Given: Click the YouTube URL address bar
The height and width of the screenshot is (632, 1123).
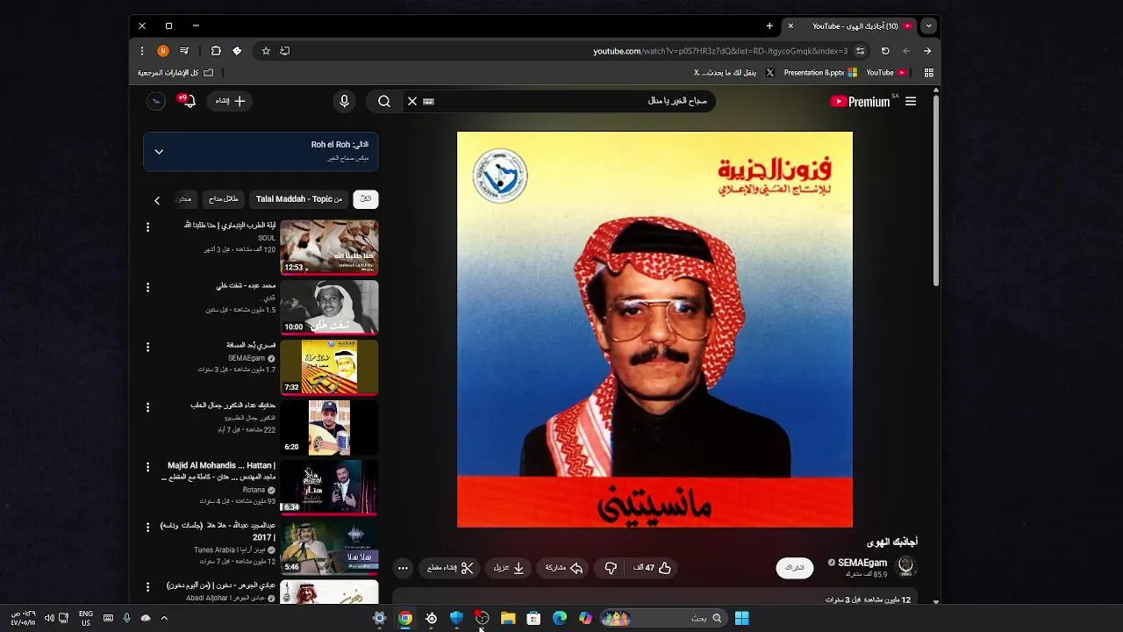Looking at the screenshot, I should coord(719,51).
